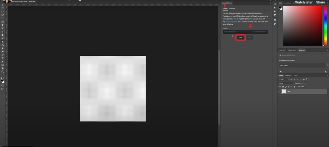Toggle type layer filter
329x147 pixels.
click(298, 80)
